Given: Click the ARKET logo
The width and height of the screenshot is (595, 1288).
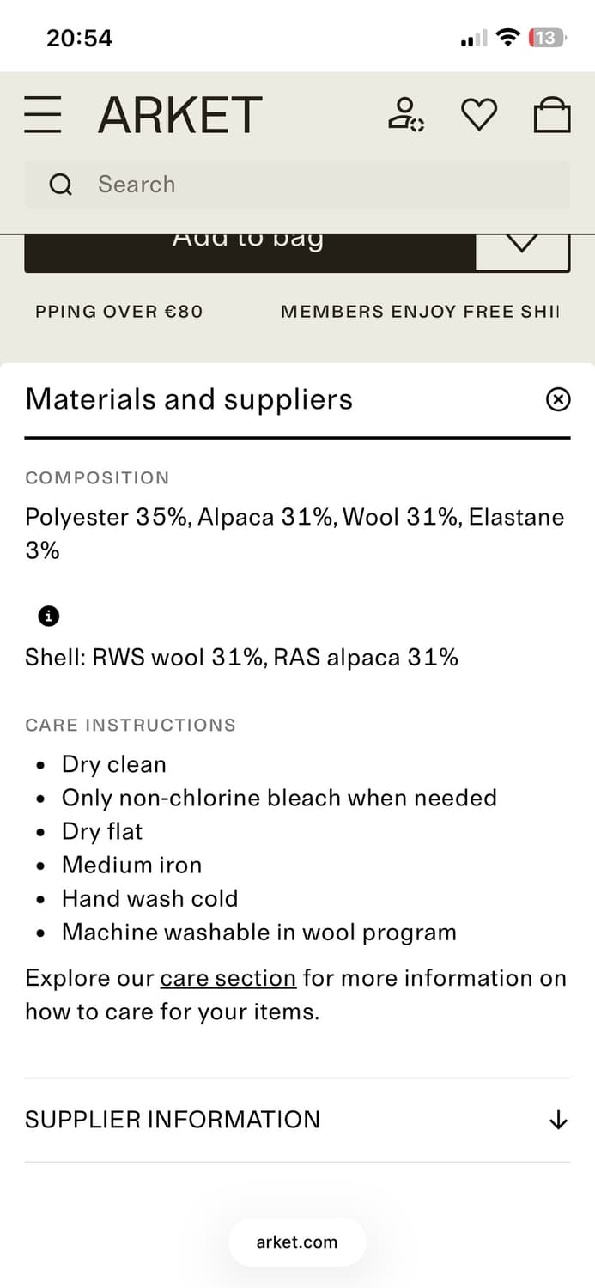Looking at the screenshot, I should pos(179,115).
